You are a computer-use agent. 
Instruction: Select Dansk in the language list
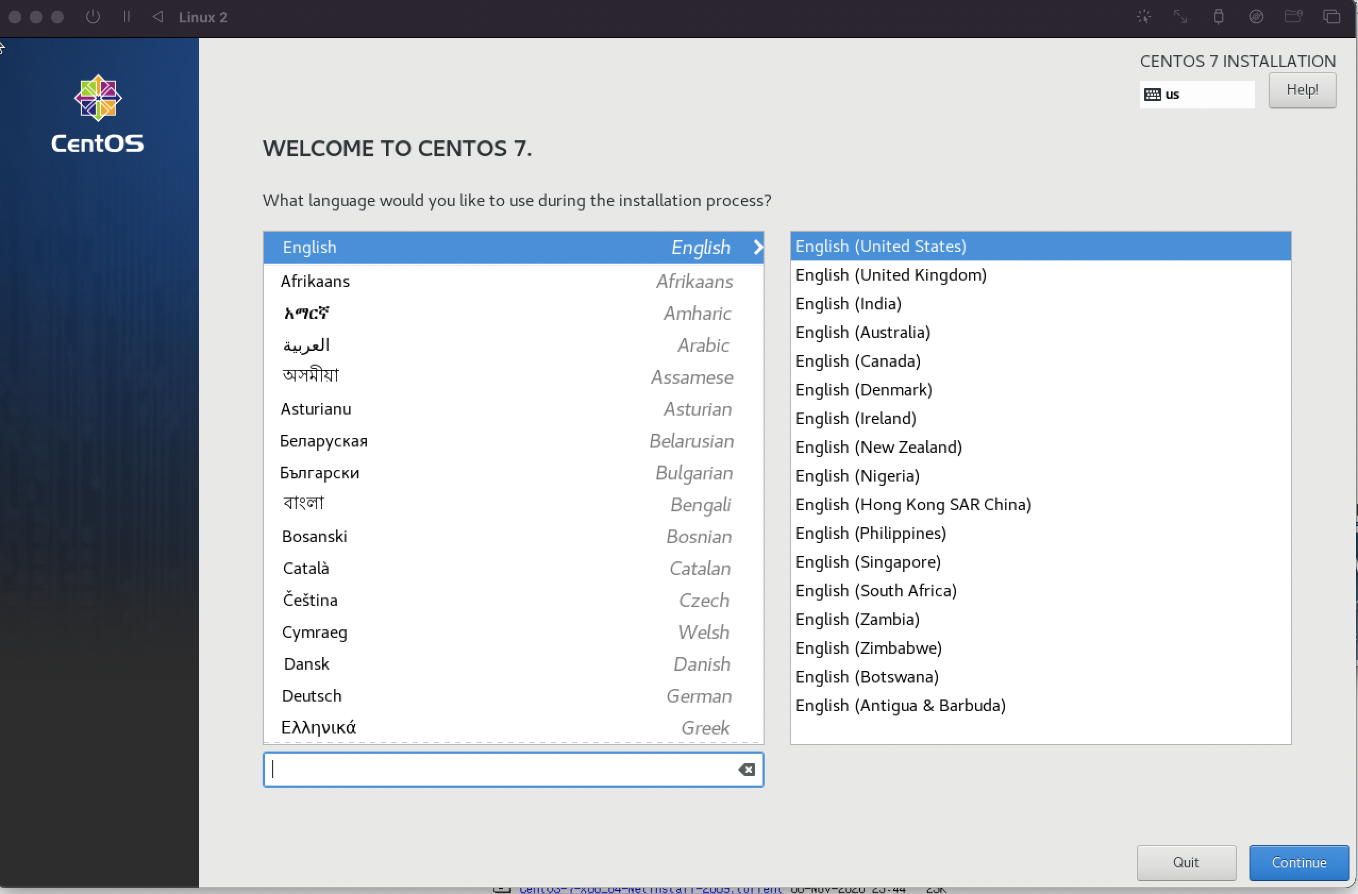click(513, 664)
